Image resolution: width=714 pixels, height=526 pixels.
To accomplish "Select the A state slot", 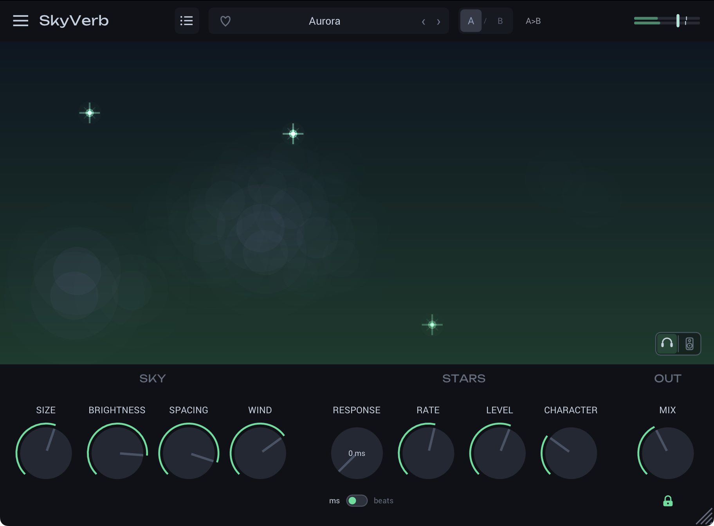I will tap(471, 21).
